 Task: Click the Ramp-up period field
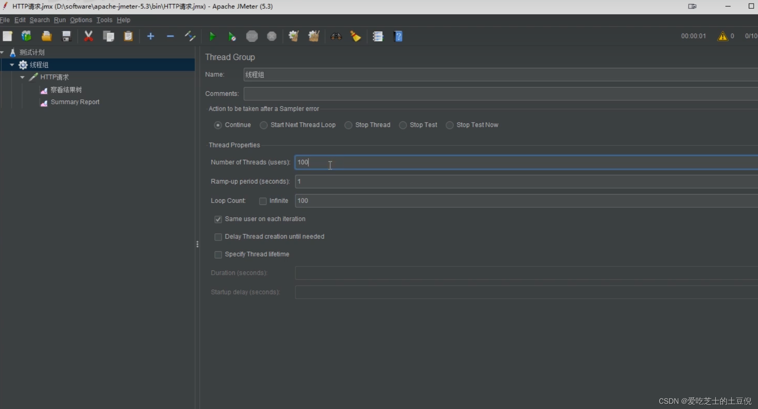point(526,181)
